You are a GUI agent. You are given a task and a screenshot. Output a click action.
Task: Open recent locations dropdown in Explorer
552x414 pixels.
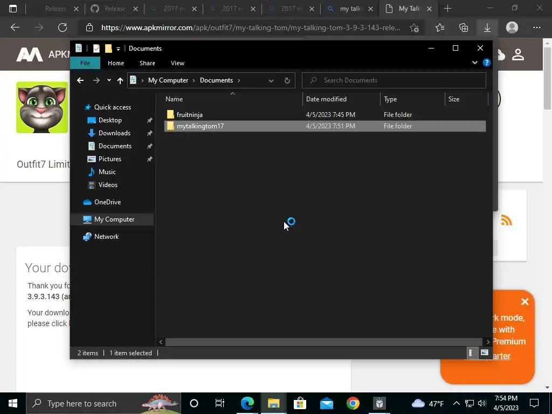coord(109,80)
